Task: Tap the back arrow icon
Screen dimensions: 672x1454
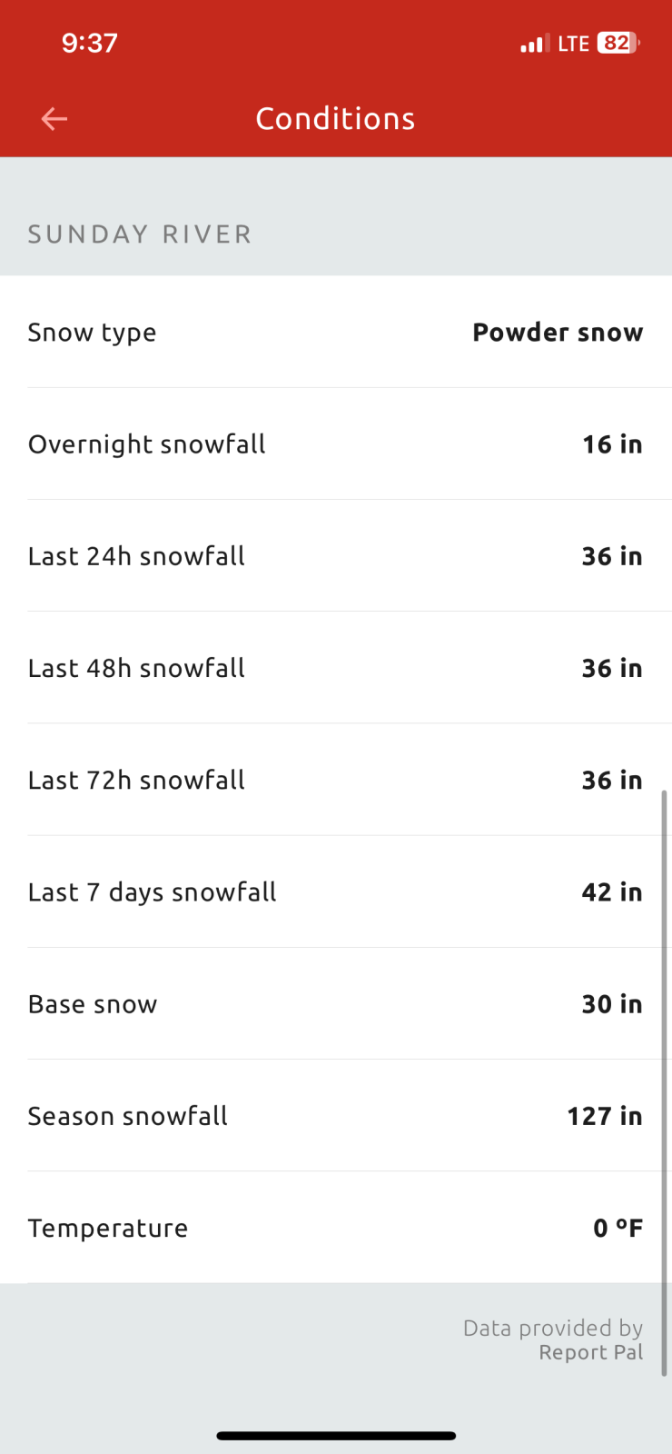Action: [x=54, y=119]
